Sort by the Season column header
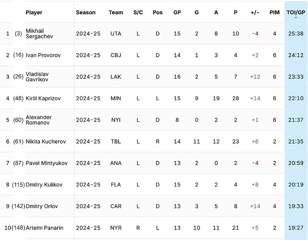This screenshot has width=308, height=240. pos(86,13)
